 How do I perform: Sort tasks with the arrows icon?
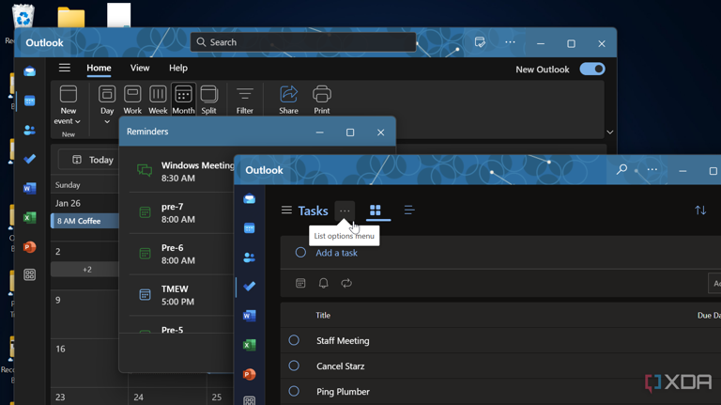pyautogui.click(x=700, y=210)
